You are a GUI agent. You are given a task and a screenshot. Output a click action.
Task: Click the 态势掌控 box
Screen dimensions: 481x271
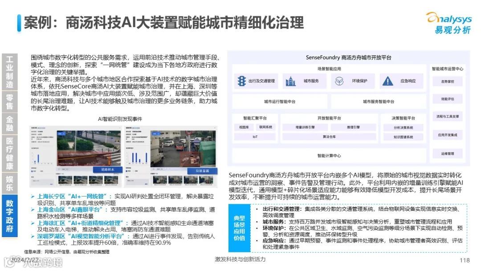click(448, 82)
